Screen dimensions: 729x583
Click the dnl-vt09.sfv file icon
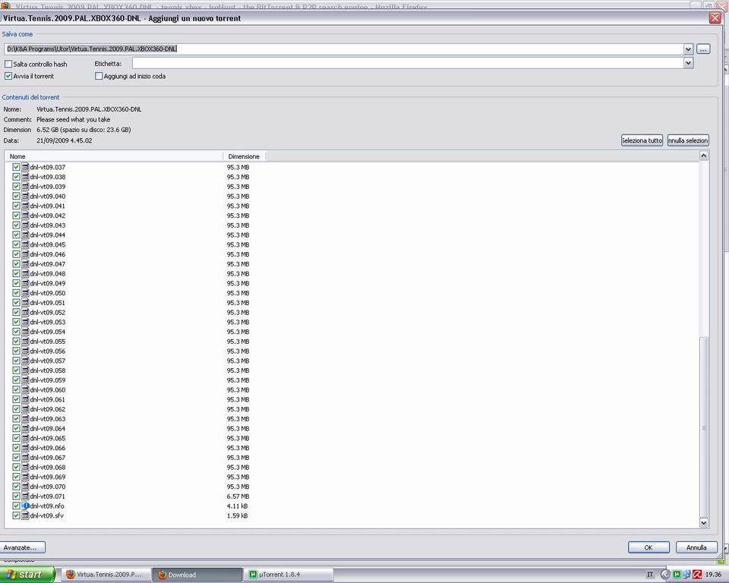click(x=25, y=515)
